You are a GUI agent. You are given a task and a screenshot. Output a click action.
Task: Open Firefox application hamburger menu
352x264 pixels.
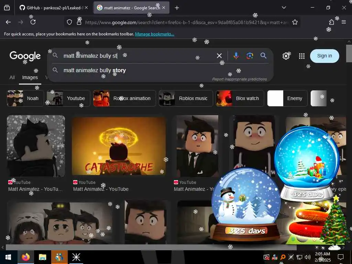[344, 22]
